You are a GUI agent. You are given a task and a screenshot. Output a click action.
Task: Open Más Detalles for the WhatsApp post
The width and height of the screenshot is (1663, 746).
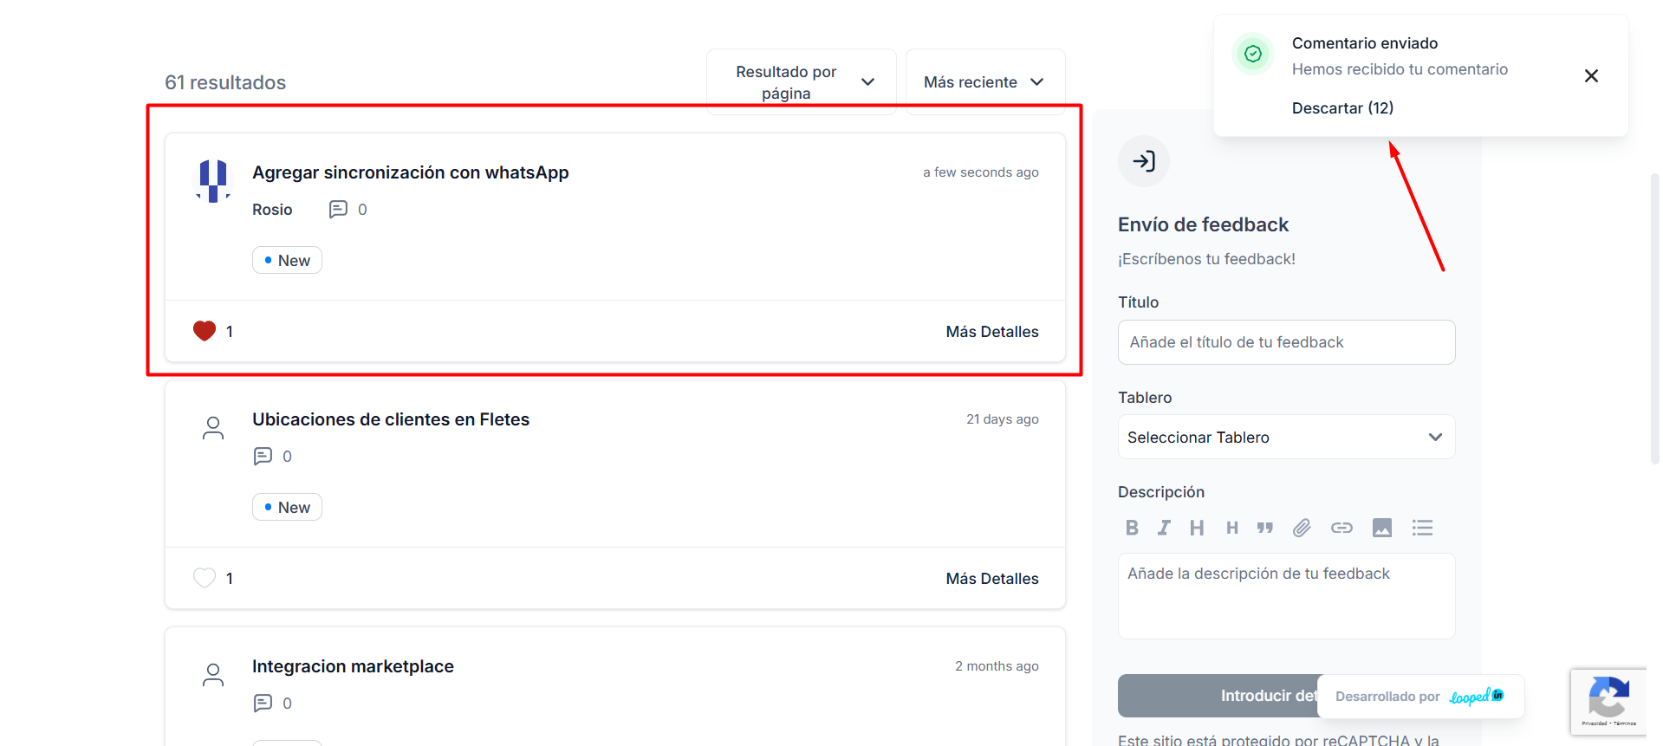coord(991,332)
